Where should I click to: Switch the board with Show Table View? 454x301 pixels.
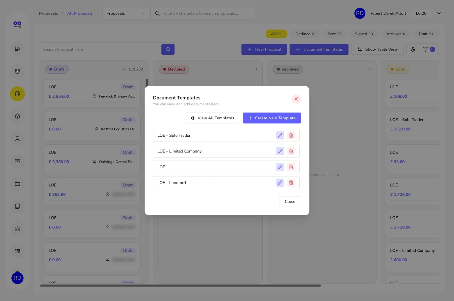click(x=377, y=49)
